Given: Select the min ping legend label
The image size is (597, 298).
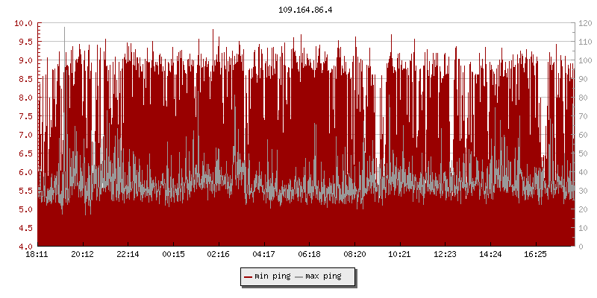Looking at the screenshot, I should 272,276.
